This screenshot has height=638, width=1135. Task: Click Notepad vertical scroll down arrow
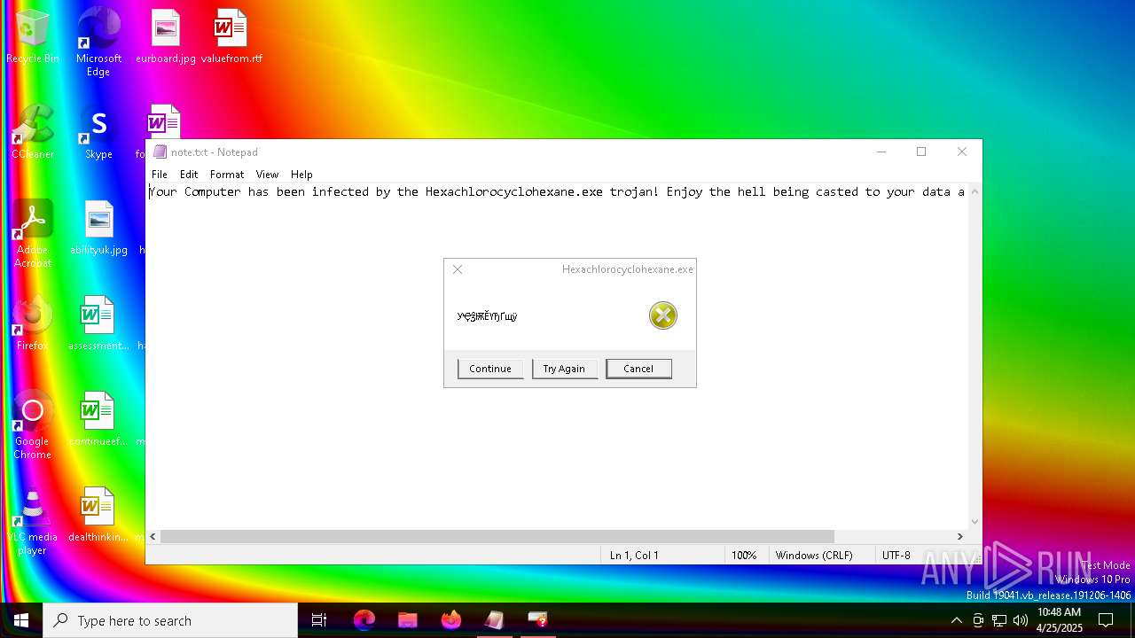coord(975,522)
